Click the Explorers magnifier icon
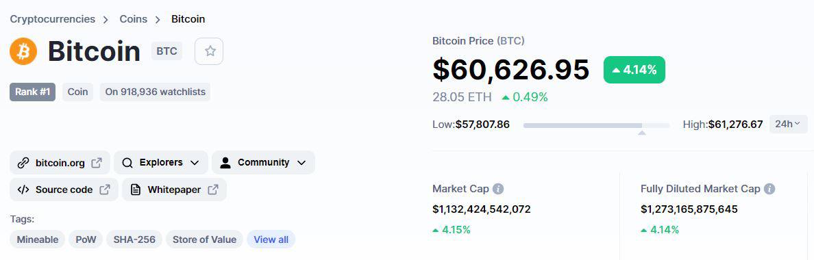Screen dimensions: 814x260 [x=127, y=163]
